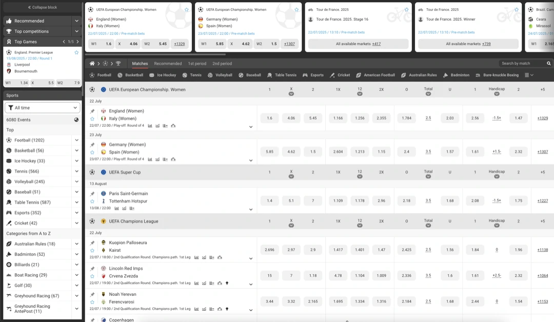This screenshot has height=322, width=554.
Task: Select Ice Hockey in sports bar
Action: pos(163,75)
